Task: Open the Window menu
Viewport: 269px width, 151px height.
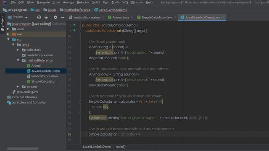Action: point(137,3)
